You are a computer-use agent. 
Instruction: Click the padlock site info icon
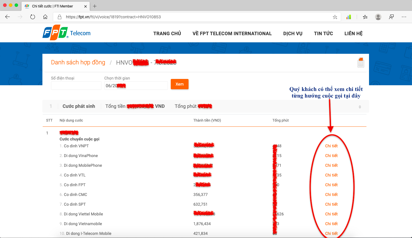coord(60,17)
